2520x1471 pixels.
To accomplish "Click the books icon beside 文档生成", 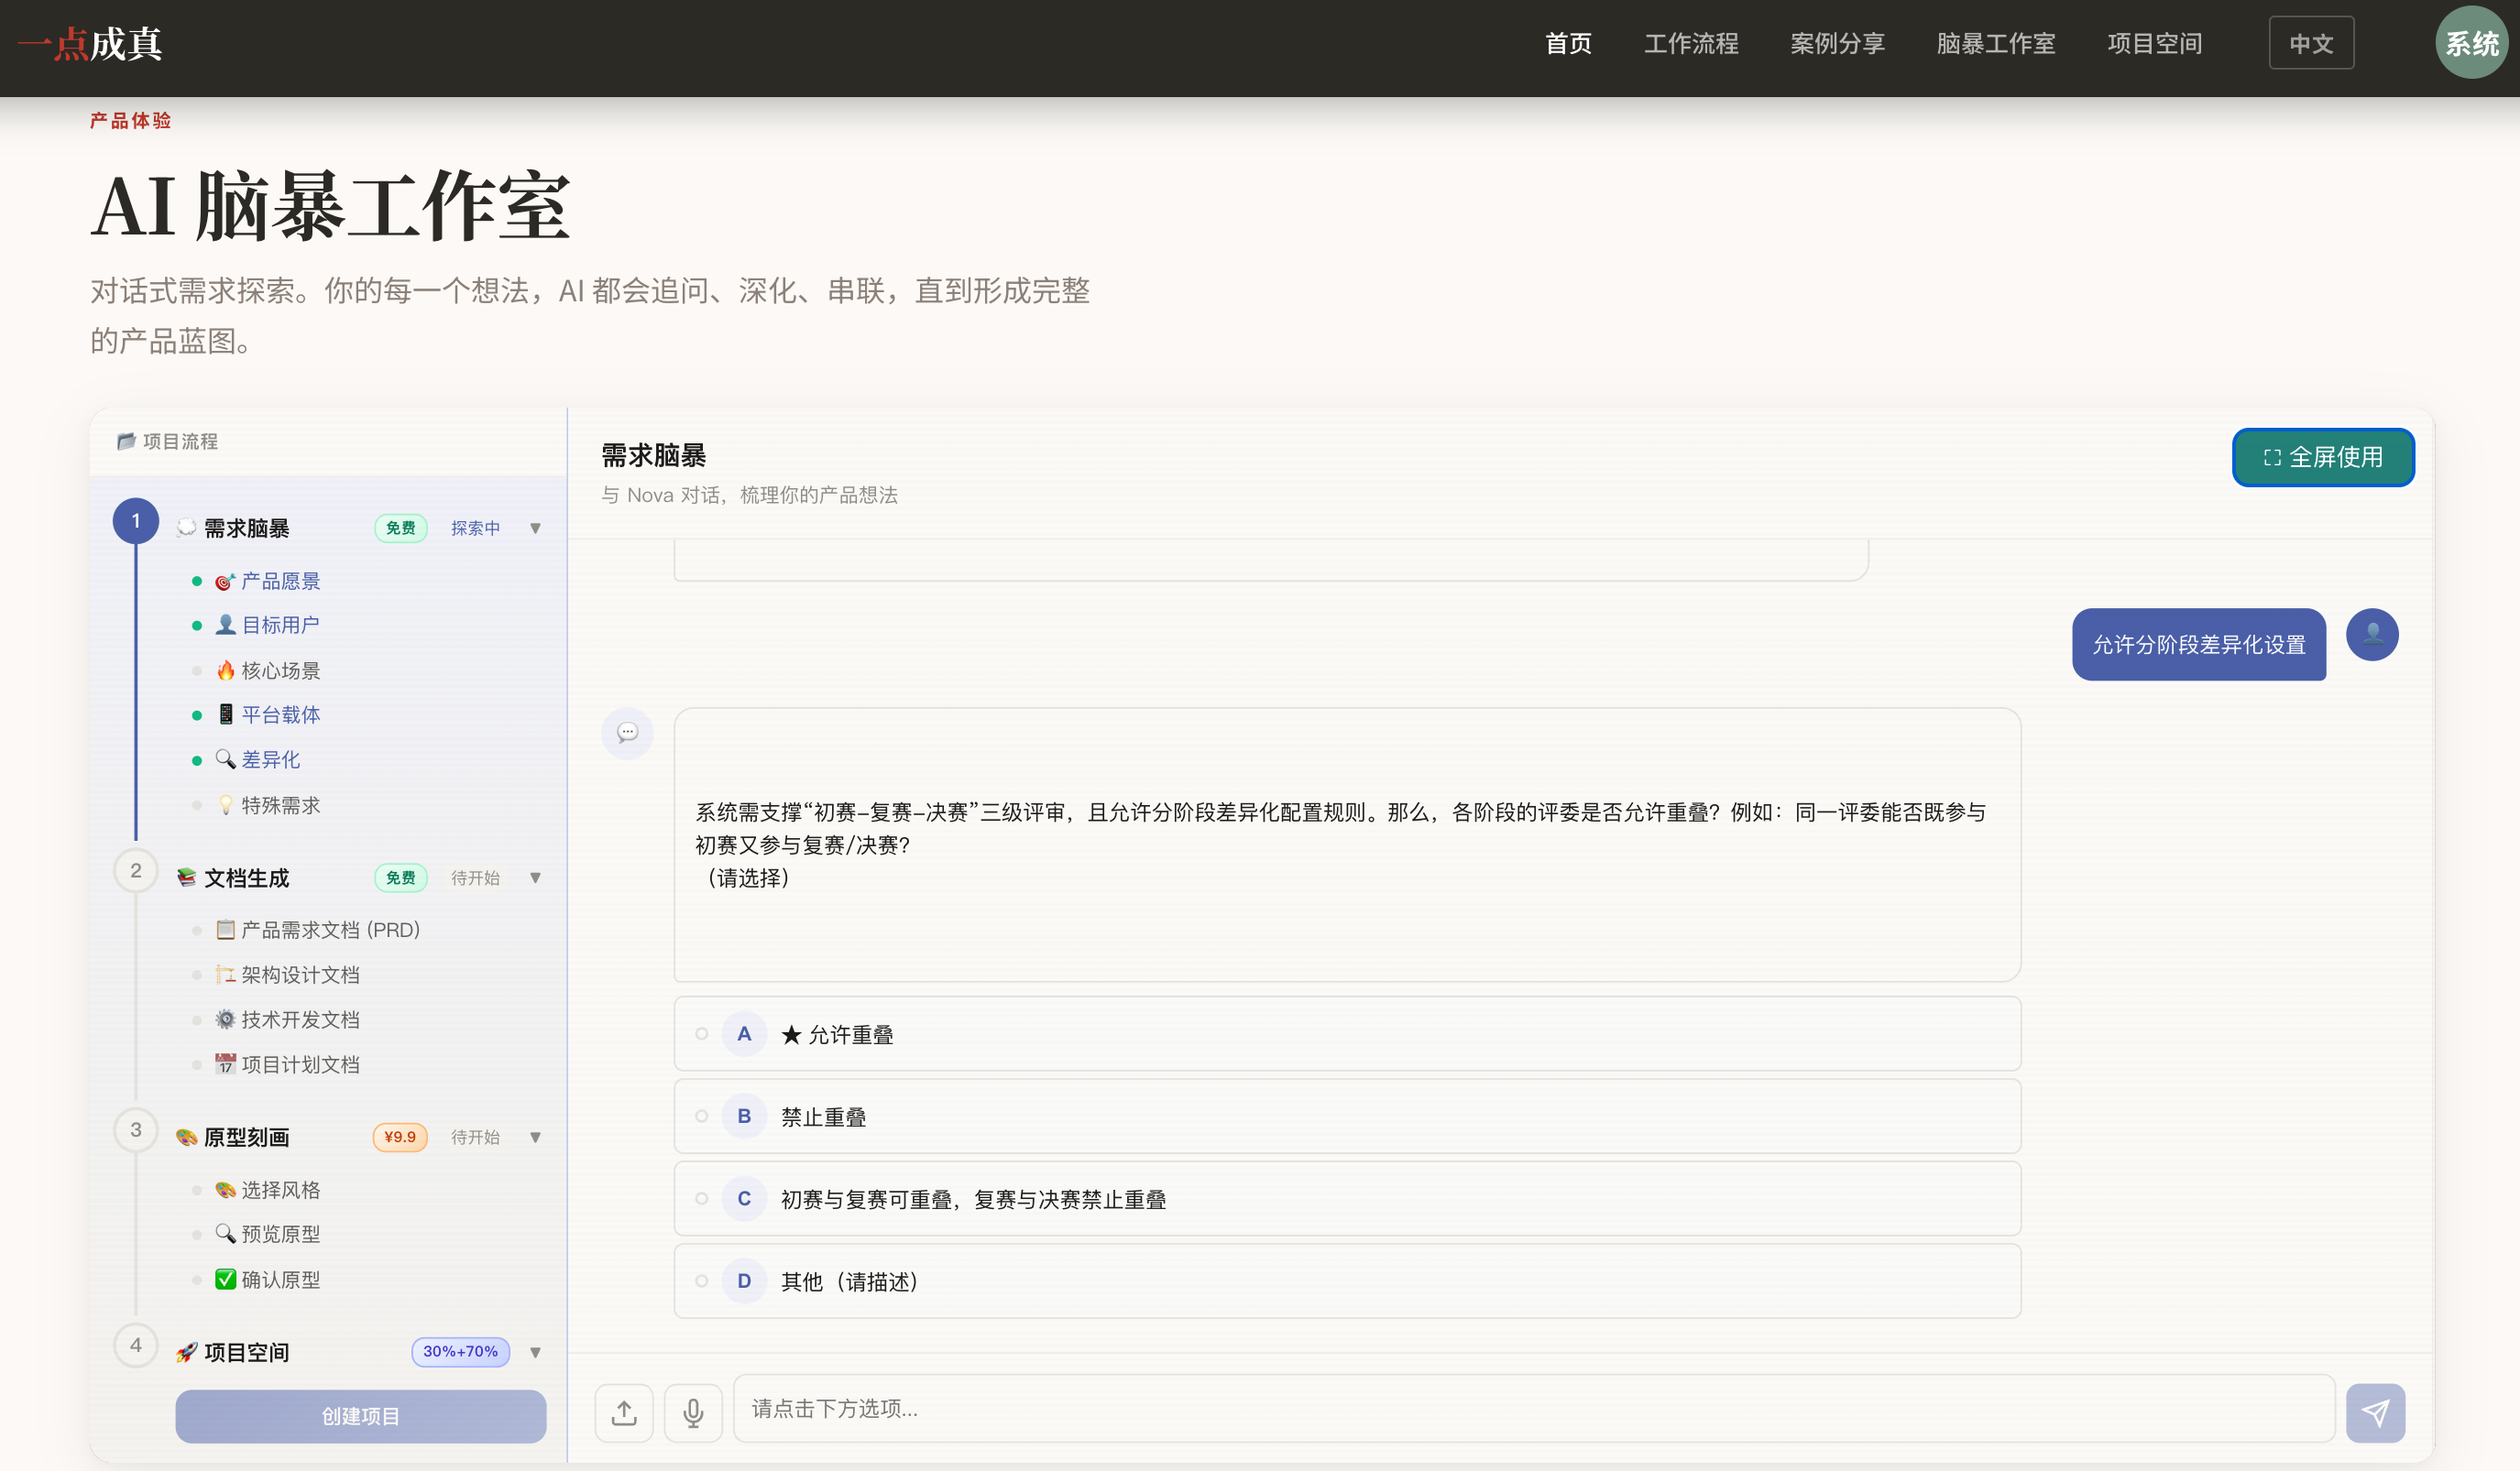I will (186, 877).
